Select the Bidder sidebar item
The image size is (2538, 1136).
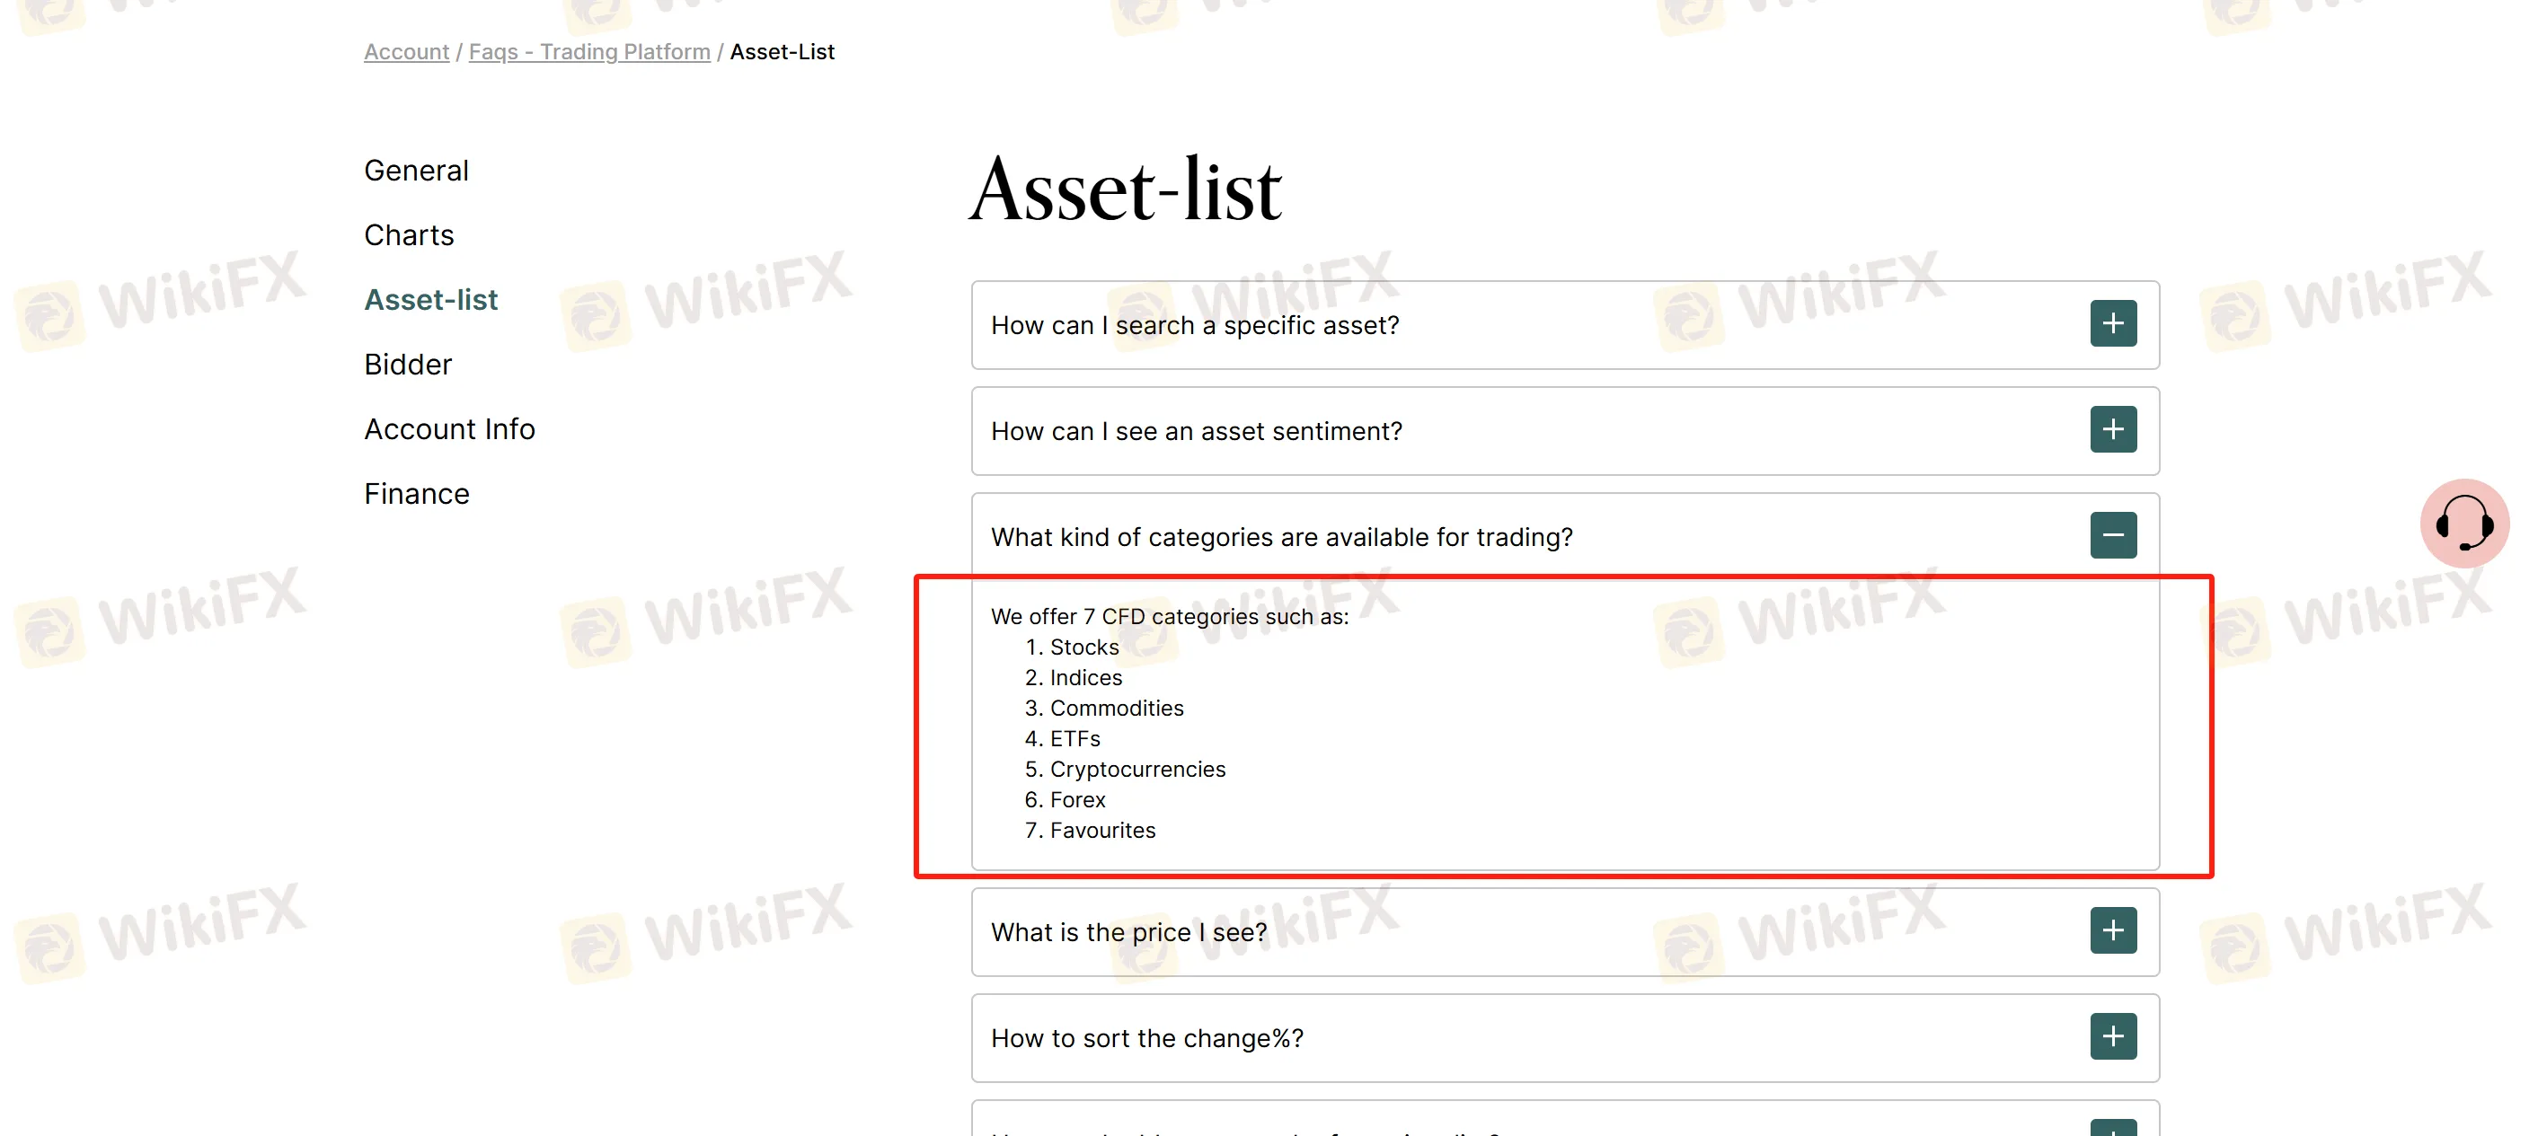[x=408, y=365]
